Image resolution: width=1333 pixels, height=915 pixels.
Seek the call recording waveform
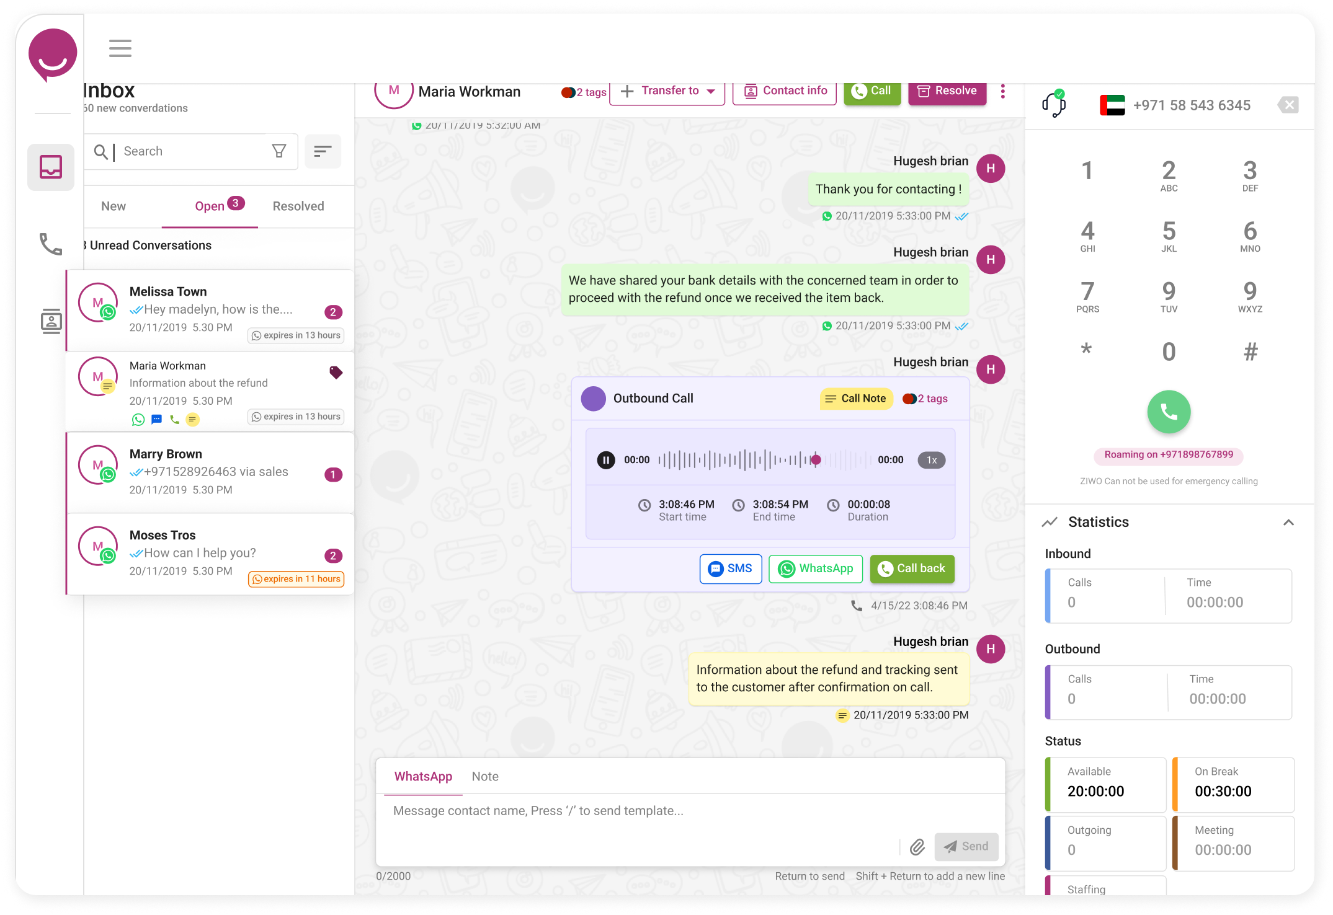tap(764, 460)
